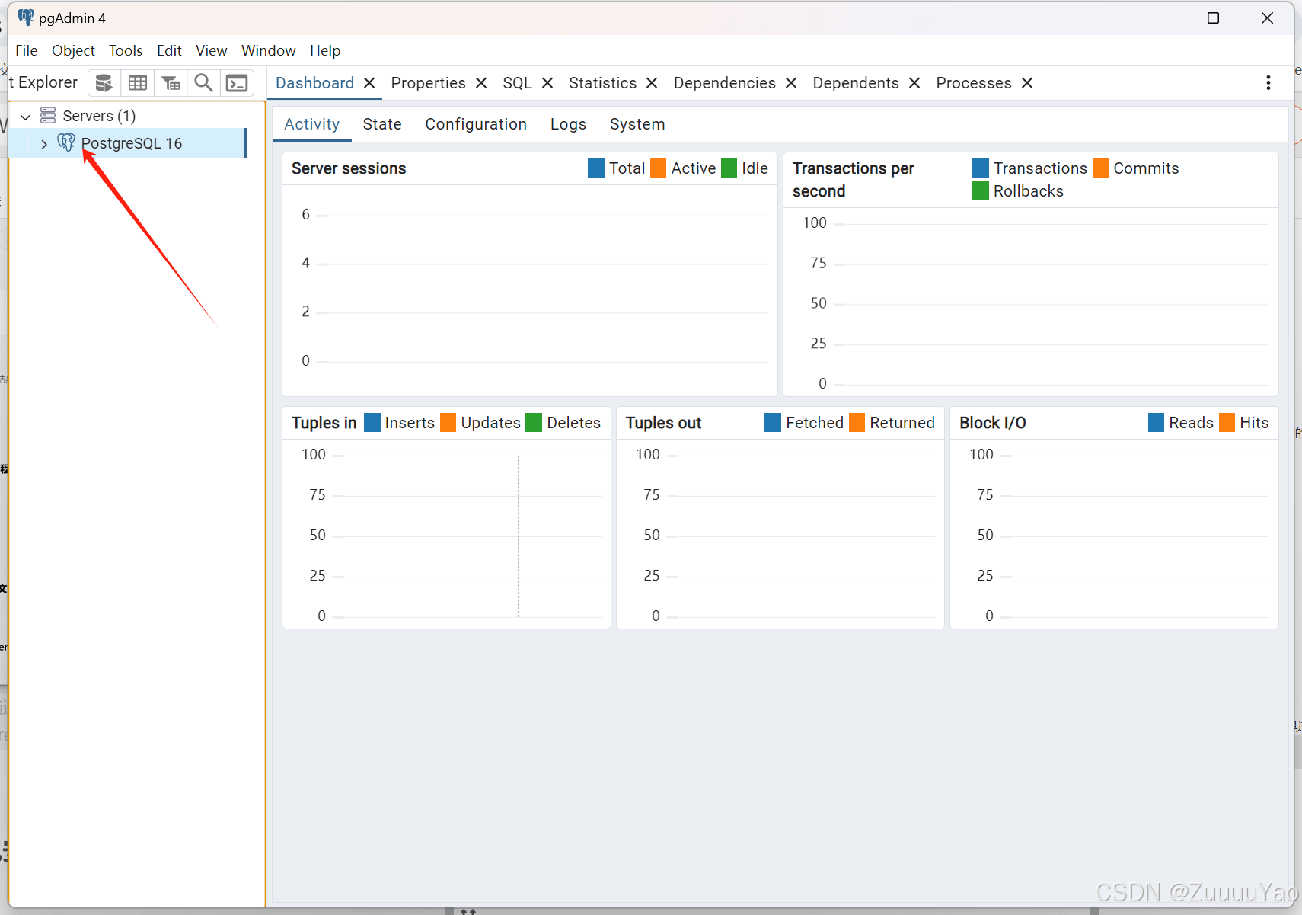1302x915 pixels.
Task: Open Search Objects magnifier icon
Action: pyautogui.click(x=203, y=83)
